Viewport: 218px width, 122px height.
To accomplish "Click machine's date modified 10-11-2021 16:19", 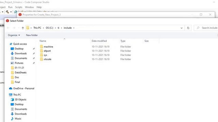I will point(100,47).
